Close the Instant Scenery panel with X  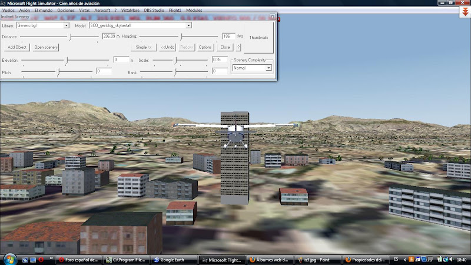[x=272, y=17]
